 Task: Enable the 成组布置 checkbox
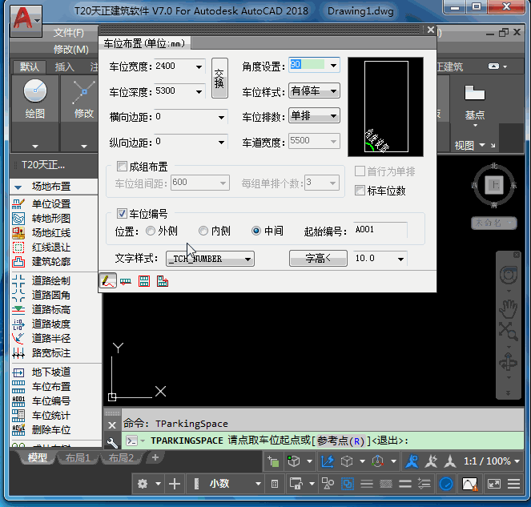point(122,167)
